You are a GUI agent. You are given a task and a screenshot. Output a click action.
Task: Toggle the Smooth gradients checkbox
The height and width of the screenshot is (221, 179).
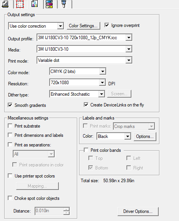10,105
